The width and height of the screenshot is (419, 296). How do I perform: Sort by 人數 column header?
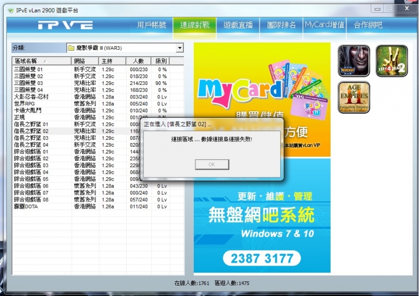coord(138,61)
